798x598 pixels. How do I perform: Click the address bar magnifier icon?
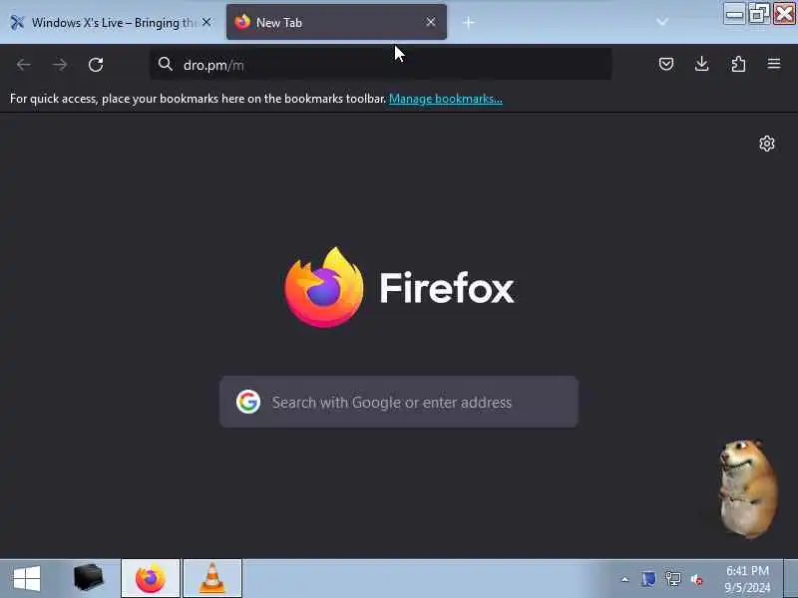tap(165, 64)
